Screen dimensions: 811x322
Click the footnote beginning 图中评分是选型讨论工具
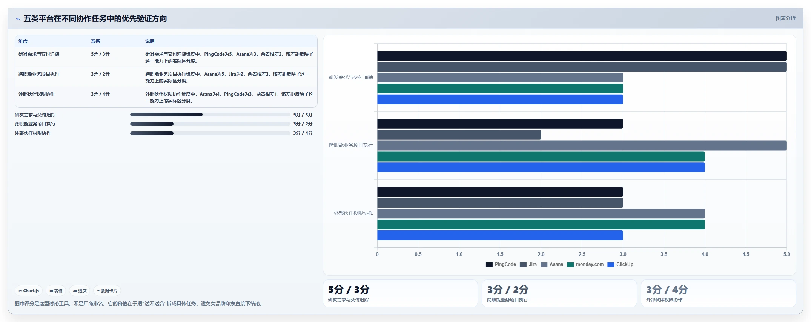(x=139, y=304)
